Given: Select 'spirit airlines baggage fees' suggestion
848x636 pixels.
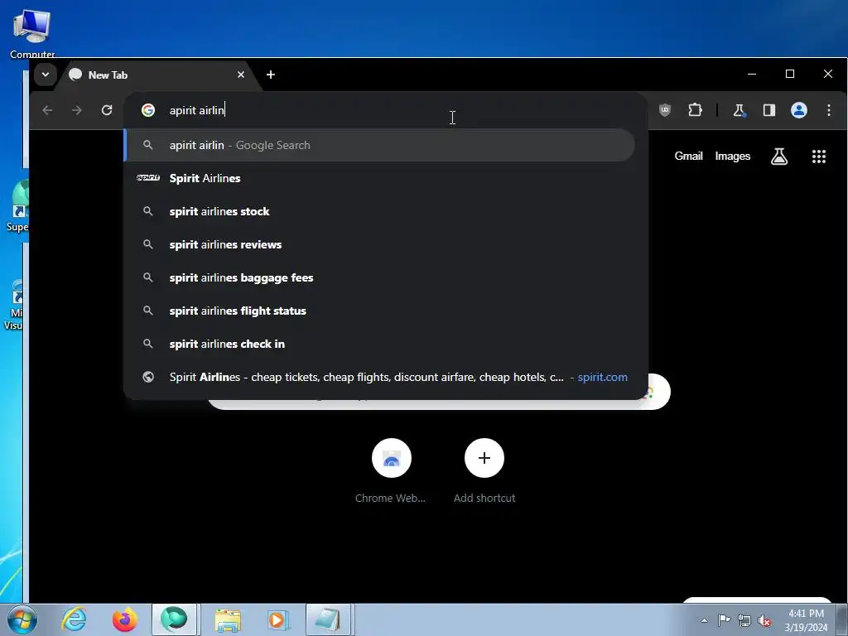Looking at the screenshot, I should (x=379, y=277).
